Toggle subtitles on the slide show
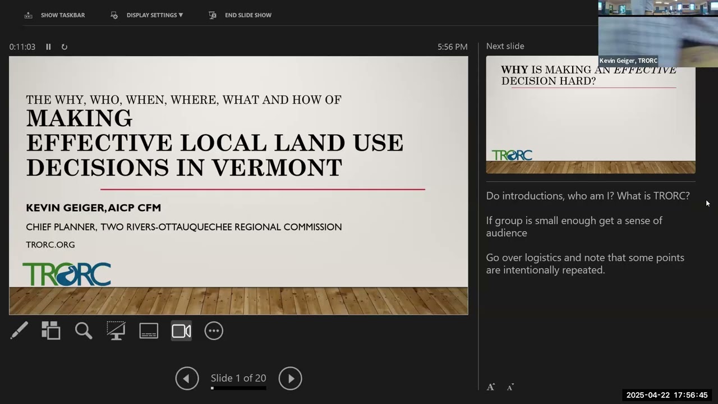Viewport: 718px width, 404px height. click(149, 331)
